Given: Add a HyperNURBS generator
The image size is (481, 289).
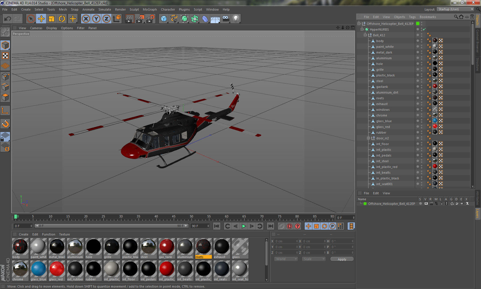Looking at the screenshot, I should coord(184,19).
